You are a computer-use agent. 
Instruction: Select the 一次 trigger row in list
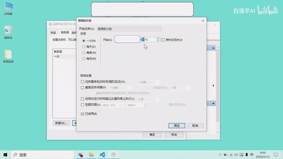[x=65, y=57]
